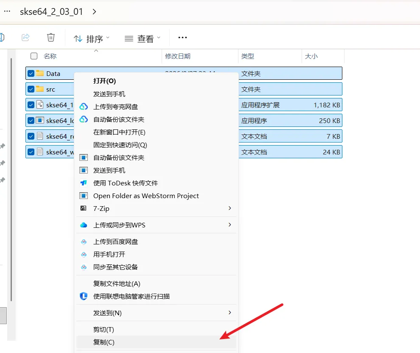Click the icon beside Open Folder as WebStorm Project

pos(84,196)
